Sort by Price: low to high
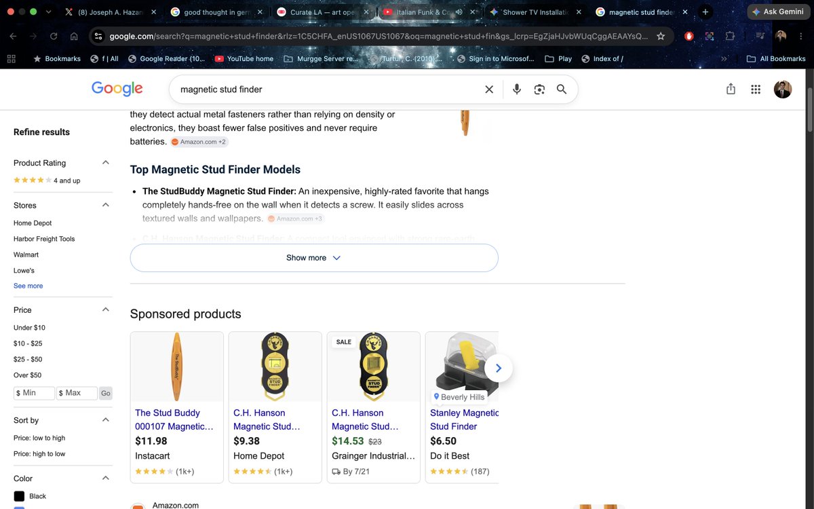 coord(39,438)
